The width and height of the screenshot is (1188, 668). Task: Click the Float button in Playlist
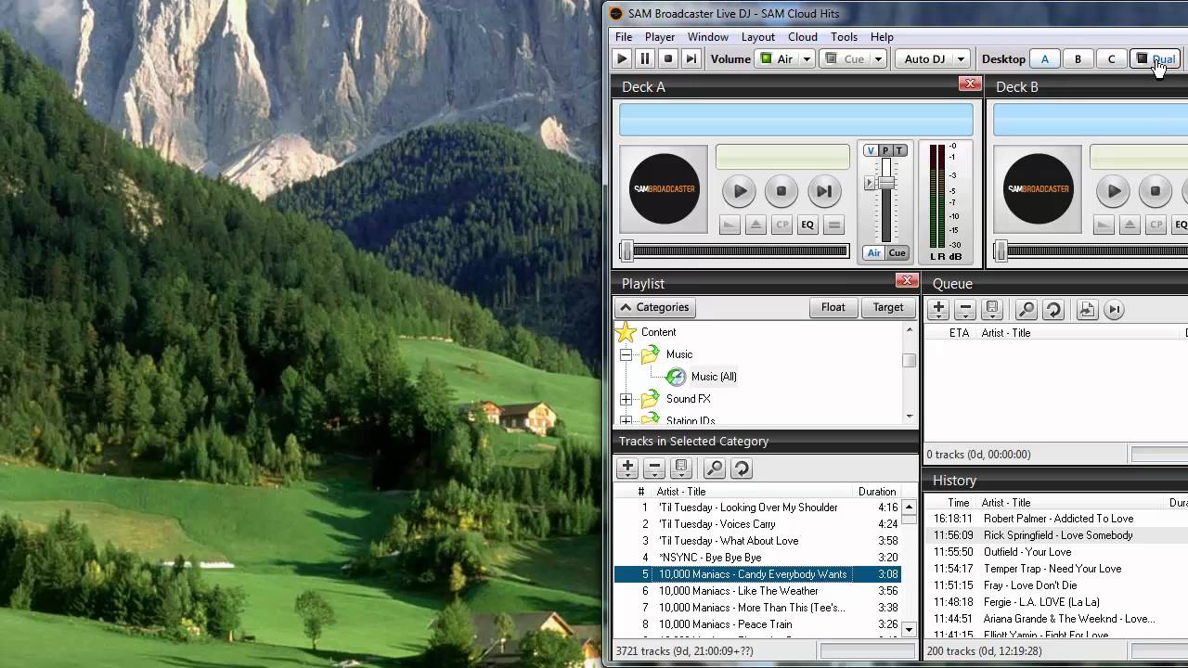pyautogui.click(x=833, y=307)
